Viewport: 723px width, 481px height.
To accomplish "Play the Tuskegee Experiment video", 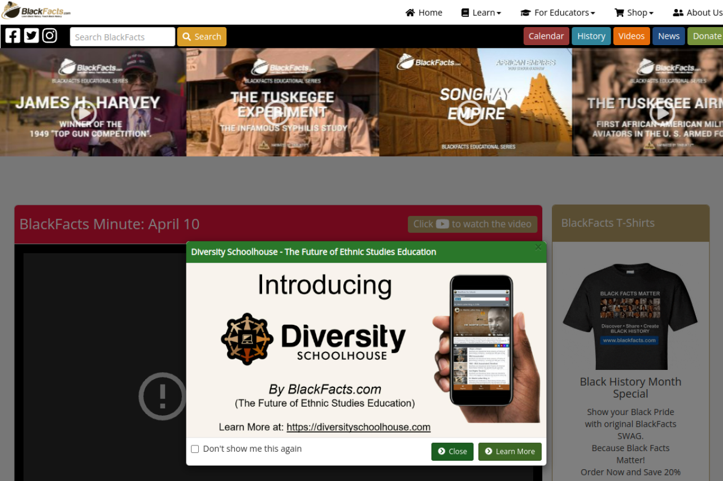I will pos(276,113).
